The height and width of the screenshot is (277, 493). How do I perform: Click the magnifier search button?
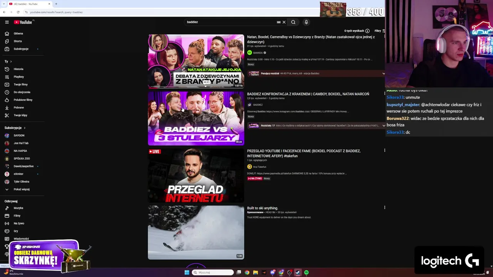coord(293,22)
